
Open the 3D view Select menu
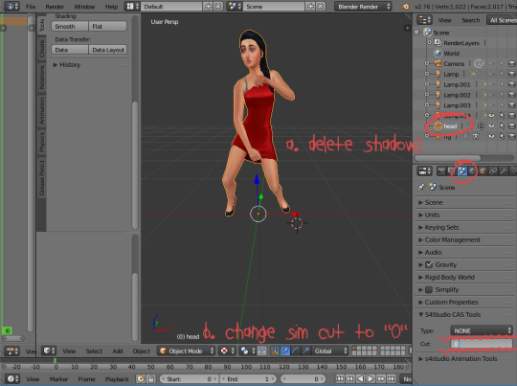click(94, 351)
